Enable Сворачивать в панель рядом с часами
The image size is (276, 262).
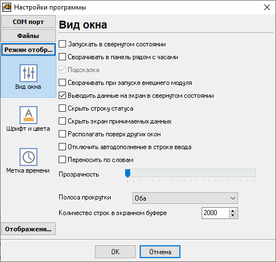tap(62, 57)
